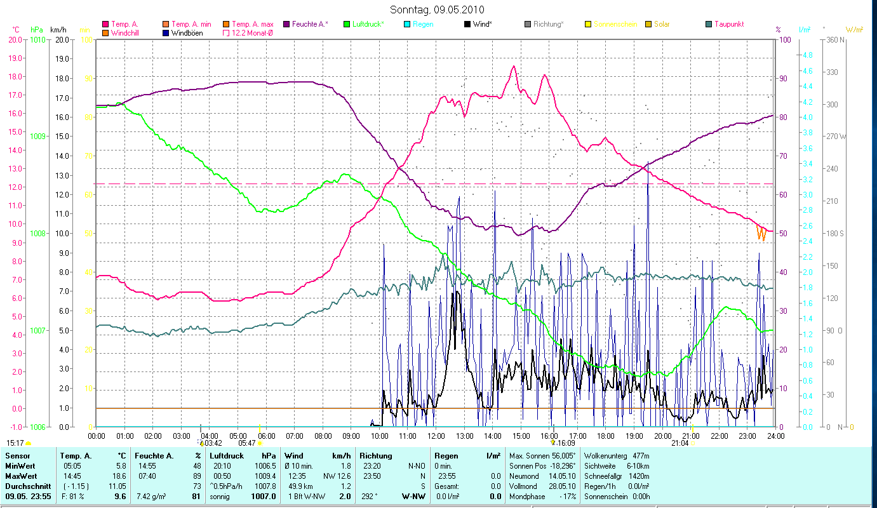Click the 16:09 time marker below the axis

[x=566, y=443]
